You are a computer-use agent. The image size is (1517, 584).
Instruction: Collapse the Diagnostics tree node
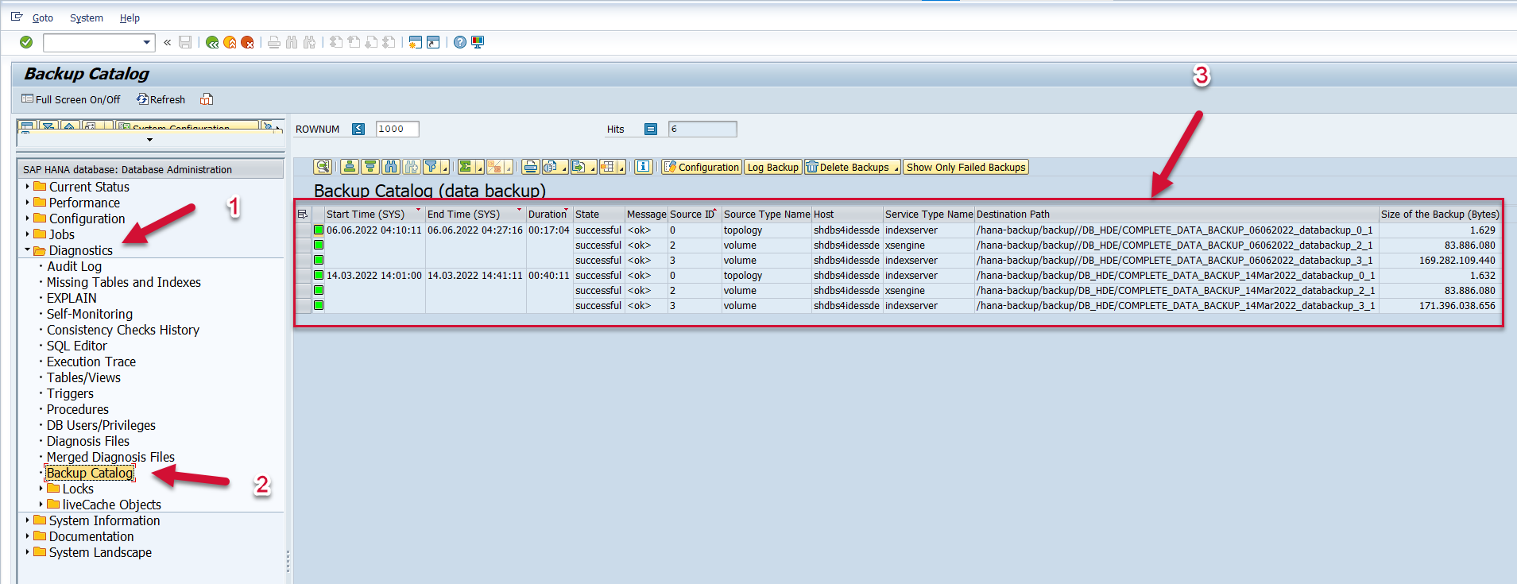[x=27, y=250]
